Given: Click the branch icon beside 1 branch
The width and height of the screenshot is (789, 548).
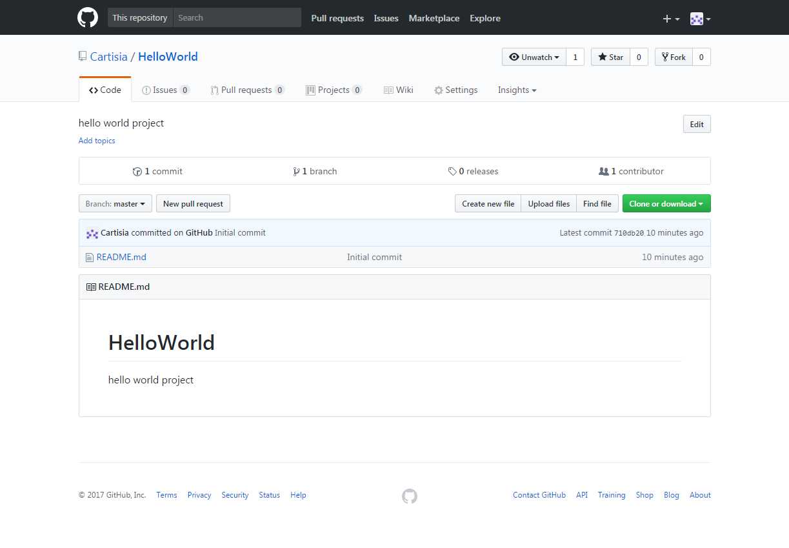Looking at the screenshot, I should click(296, 172).
